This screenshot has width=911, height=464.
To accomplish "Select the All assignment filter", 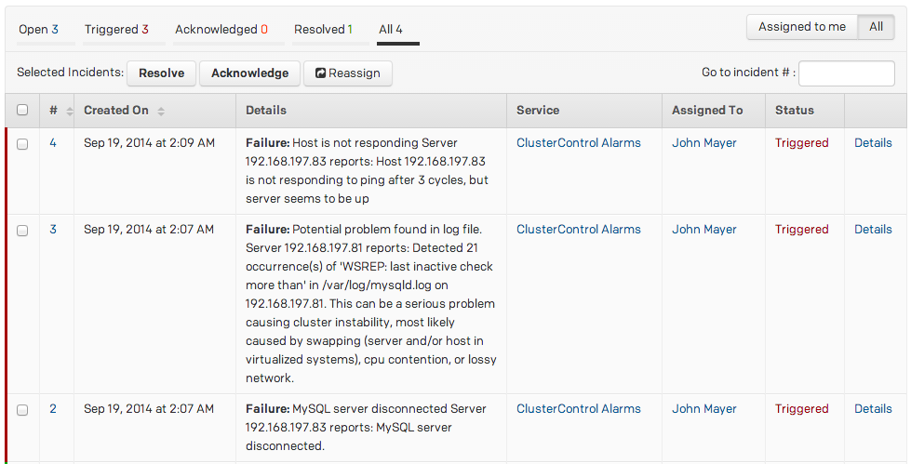I will pyautogui.click(x=876, y=27).
